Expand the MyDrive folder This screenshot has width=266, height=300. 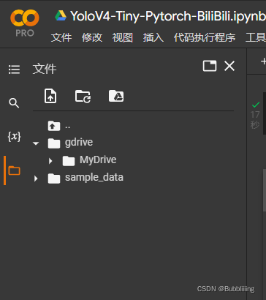point(50,161)
